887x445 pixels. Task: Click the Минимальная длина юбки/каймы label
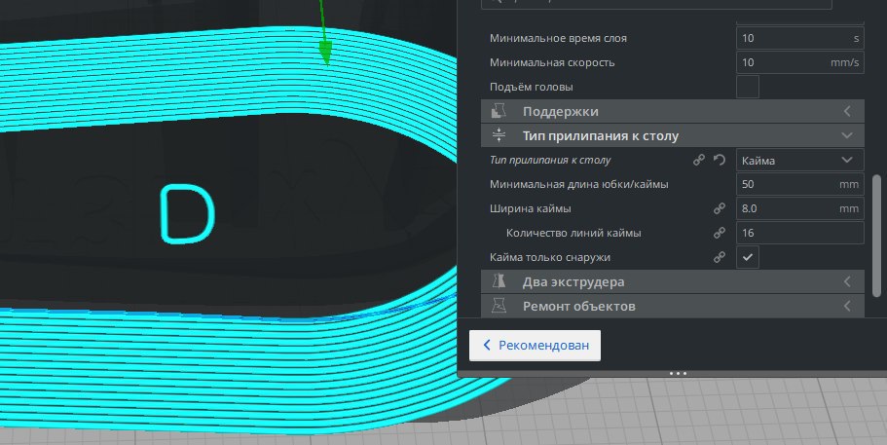[578, 184]
